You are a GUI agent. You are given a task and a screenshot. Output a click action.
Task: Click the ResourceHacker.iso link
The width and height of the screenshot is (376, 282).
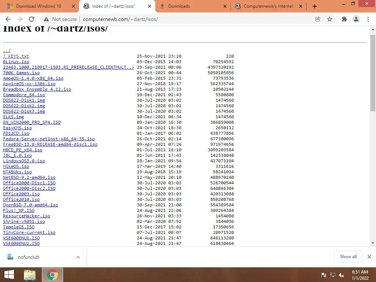coord(26,216)
